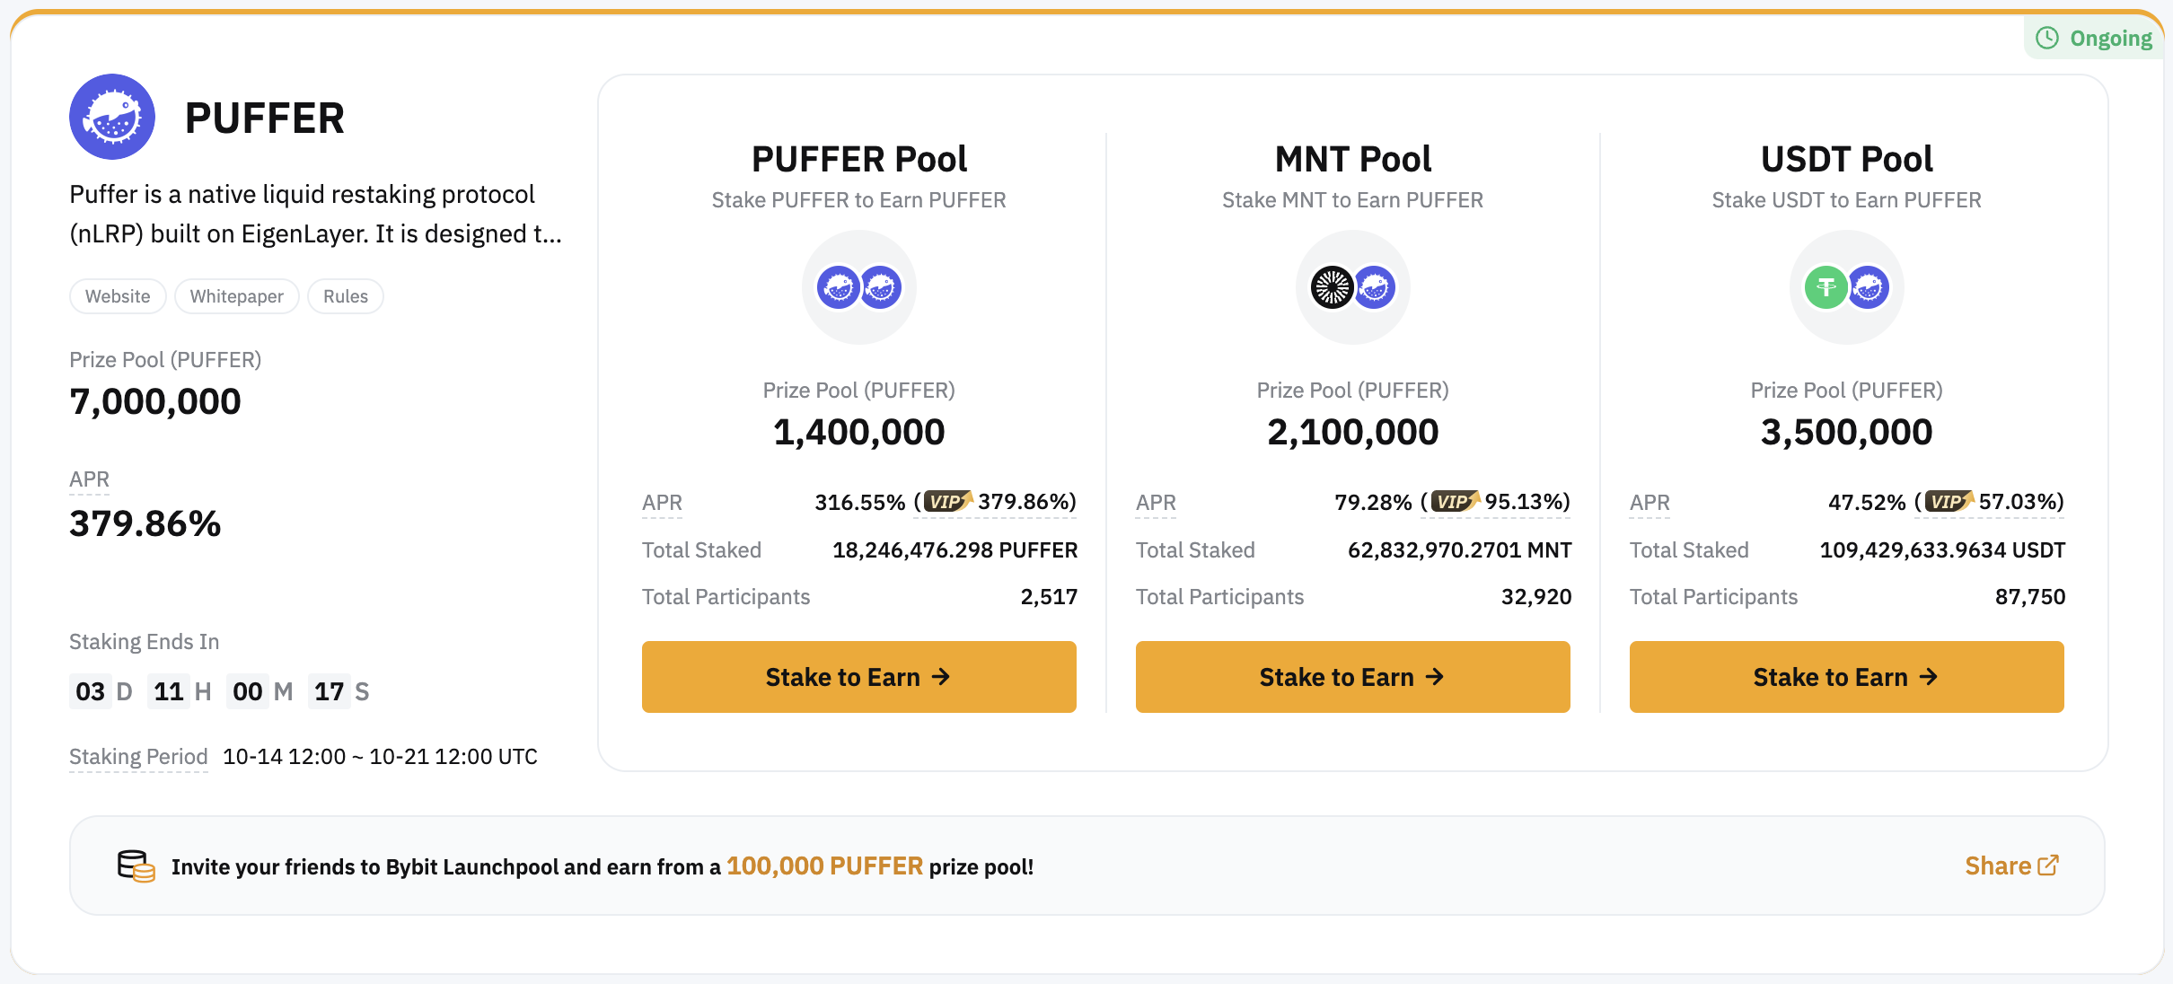Click the truncated PUFFER description text
The height and width of the screenshot is (984, 2173).
click(315, 214)
